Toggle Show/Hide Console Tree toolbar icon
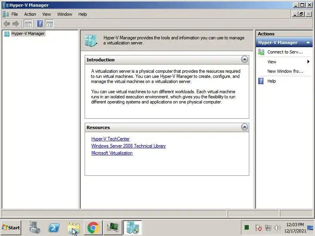Image resolution: width=315 pixels, height=236 pixels. (28, 24)
